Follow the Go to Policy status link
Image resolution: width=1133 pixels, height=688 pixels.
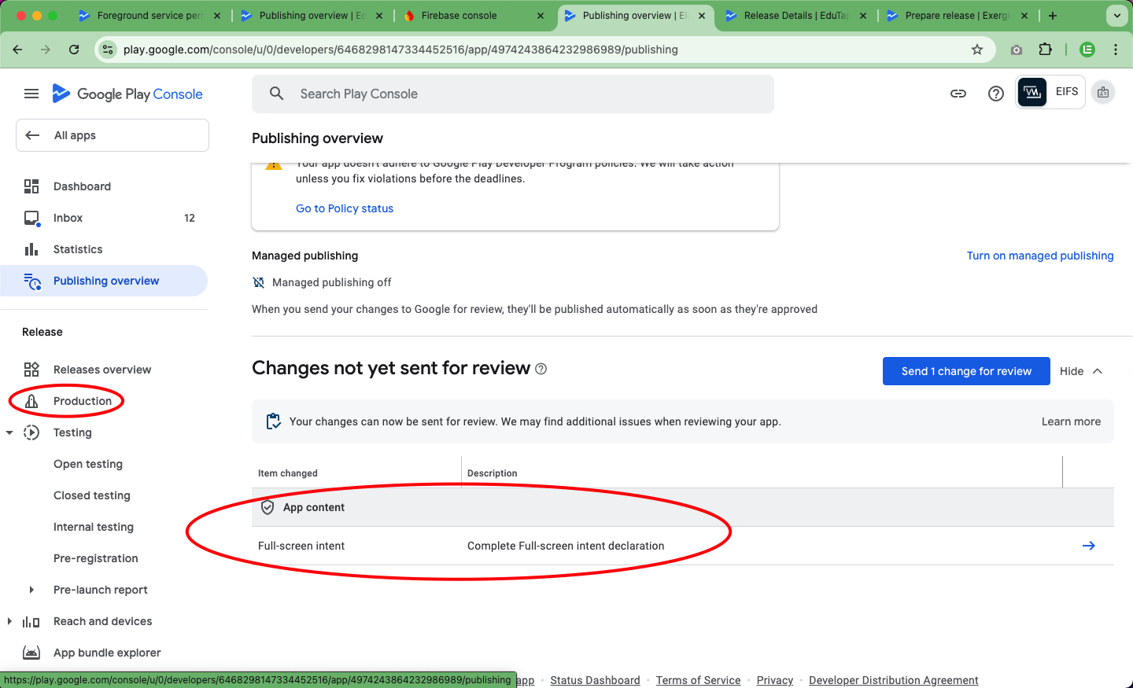coord(345,208)
